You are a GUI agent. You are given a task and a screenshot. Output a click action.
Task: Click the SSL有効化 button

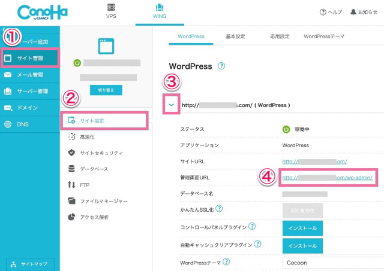pos(302,211)
